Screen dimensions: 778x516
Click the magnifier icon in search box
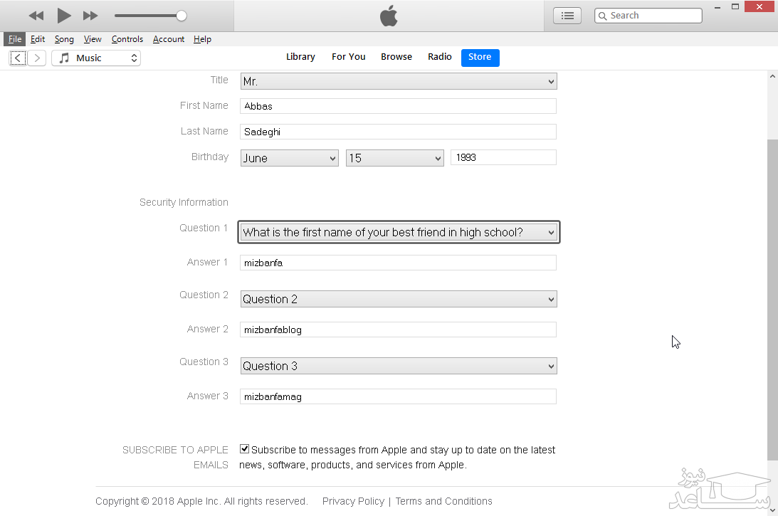603,16
